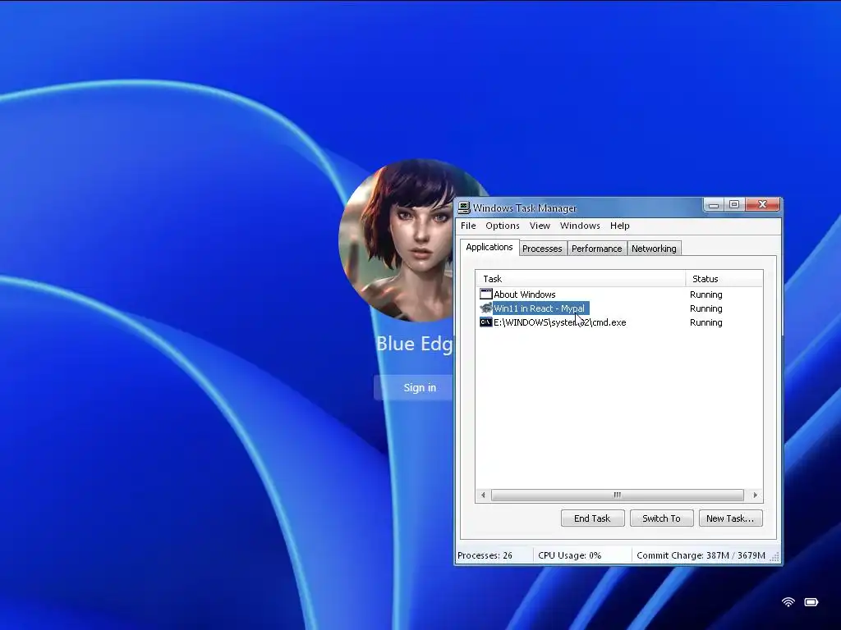Minimize the Task Manager window
This screenshot has width=841, height=630.
pyautogui.click(x=714, y=204)
